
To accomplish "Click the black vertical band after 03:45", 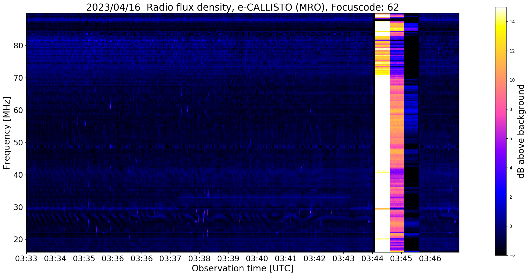I will 411,133.
